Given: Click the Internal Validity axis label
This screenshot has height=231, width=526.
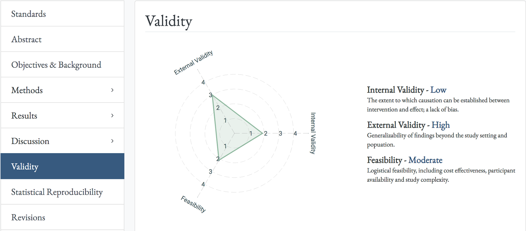Looking at the screenshot, I should point(313,133).
